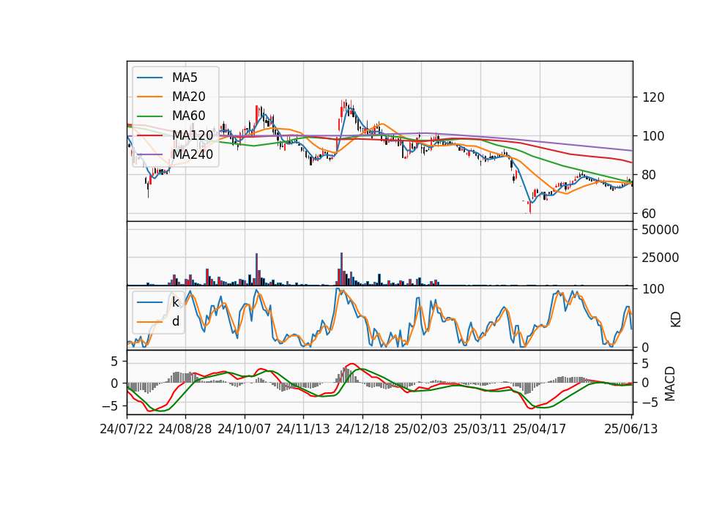
Task: Click the MA60 legend label
Action: tap(189, 116)
